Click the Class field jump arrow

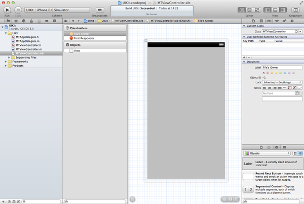point(296,31)
